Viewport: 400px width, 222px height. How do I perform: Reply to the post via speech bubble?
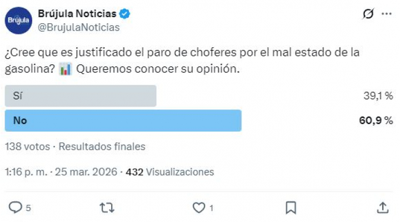point(15,208)
